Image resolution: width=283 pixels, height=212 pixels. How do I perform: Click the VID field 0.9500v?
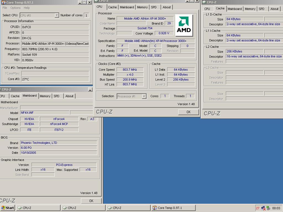pos(55,60)
